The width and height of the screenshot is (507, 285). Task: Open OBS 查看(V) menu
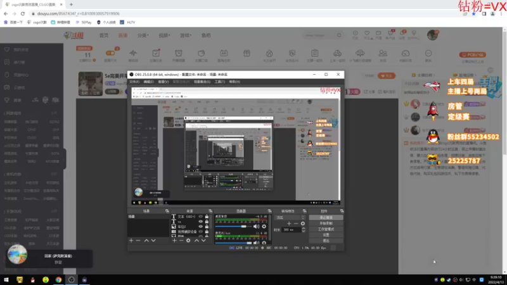[x=164, y=82]
